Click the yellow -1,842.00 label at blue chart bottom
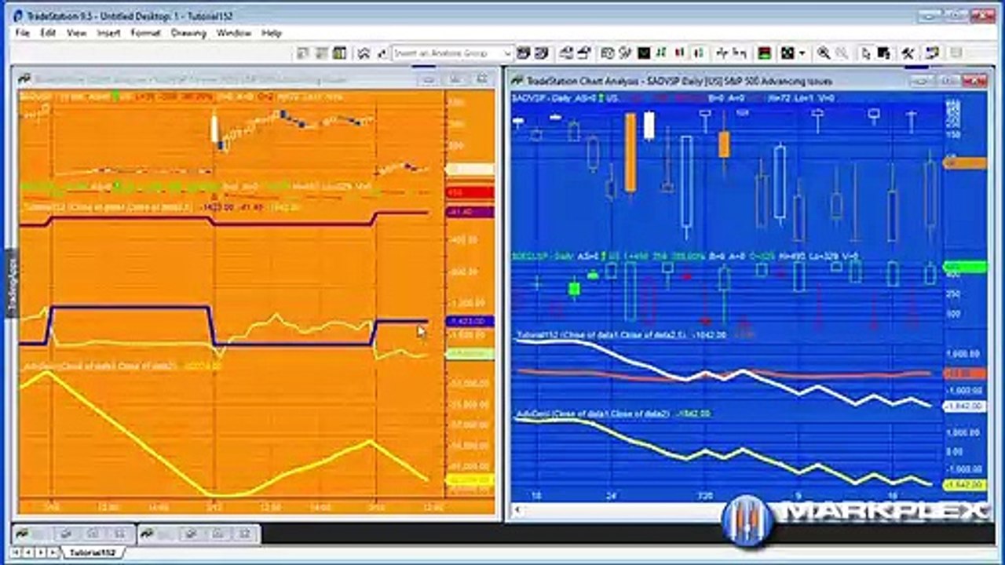1005x565 pixels. click(964, 484)
